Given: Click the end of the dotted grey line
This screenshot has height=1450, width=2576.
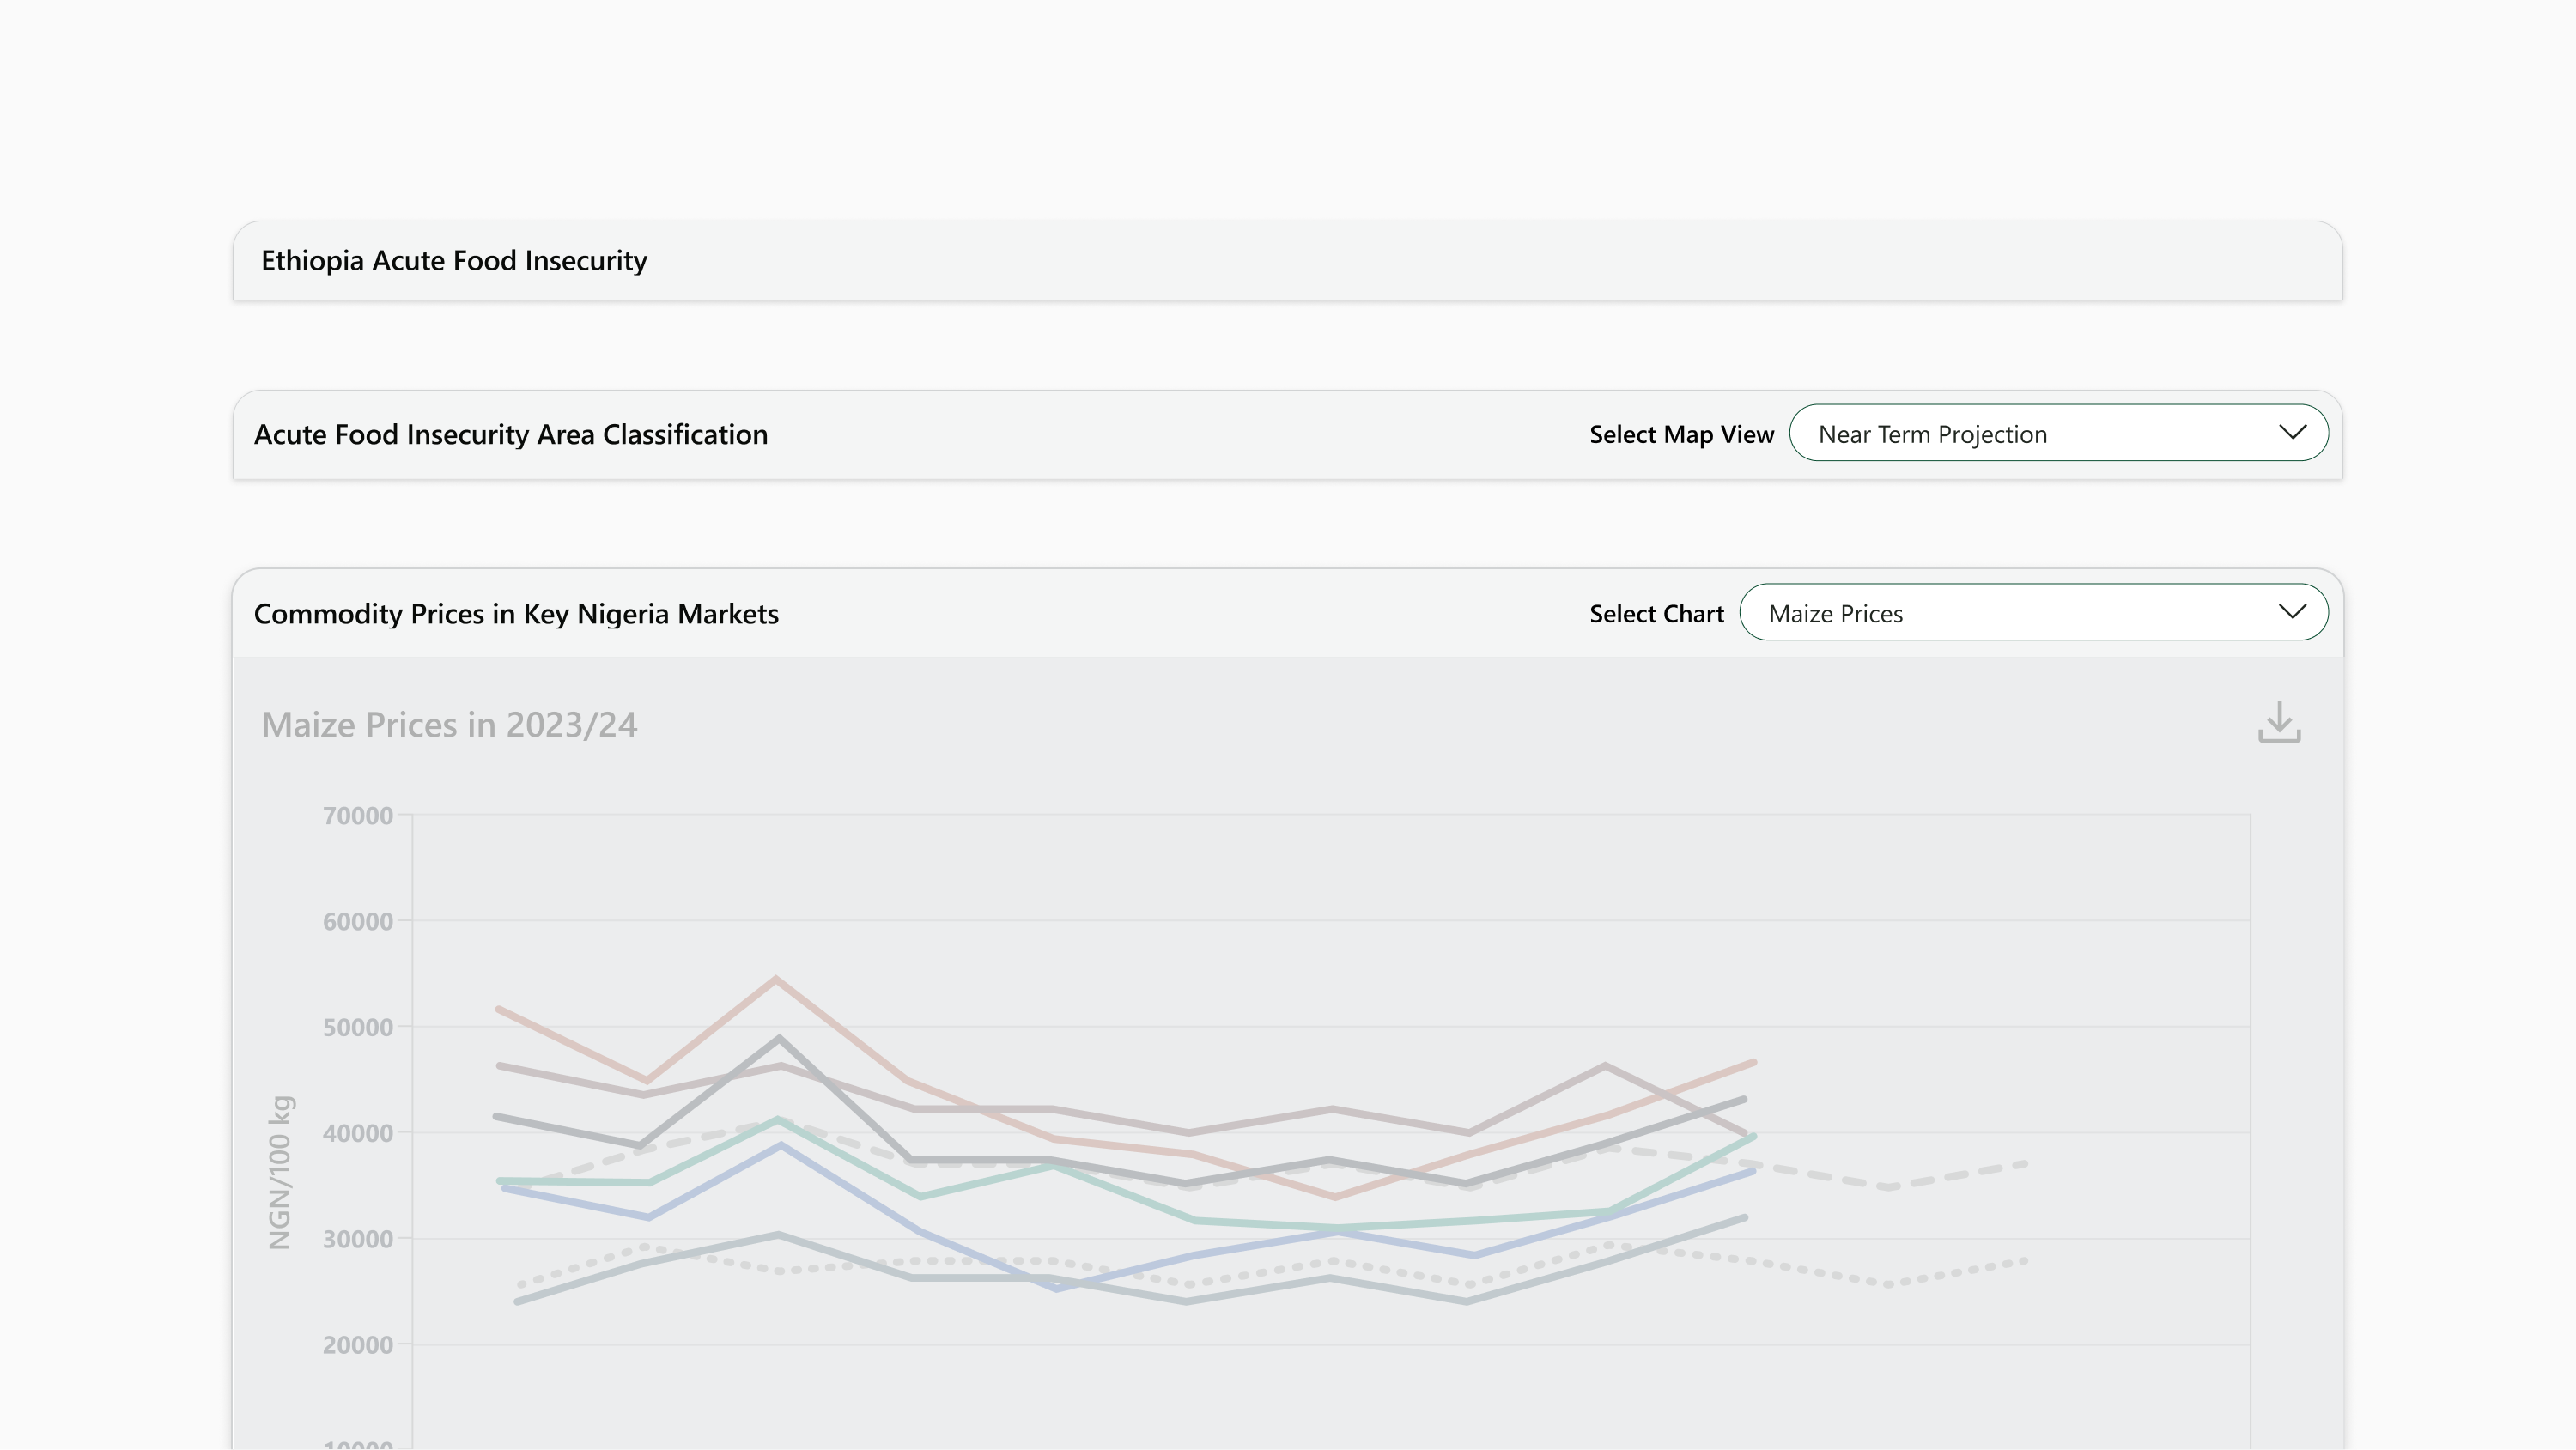Looking at the screenshot, I should coord(2024,1261).
